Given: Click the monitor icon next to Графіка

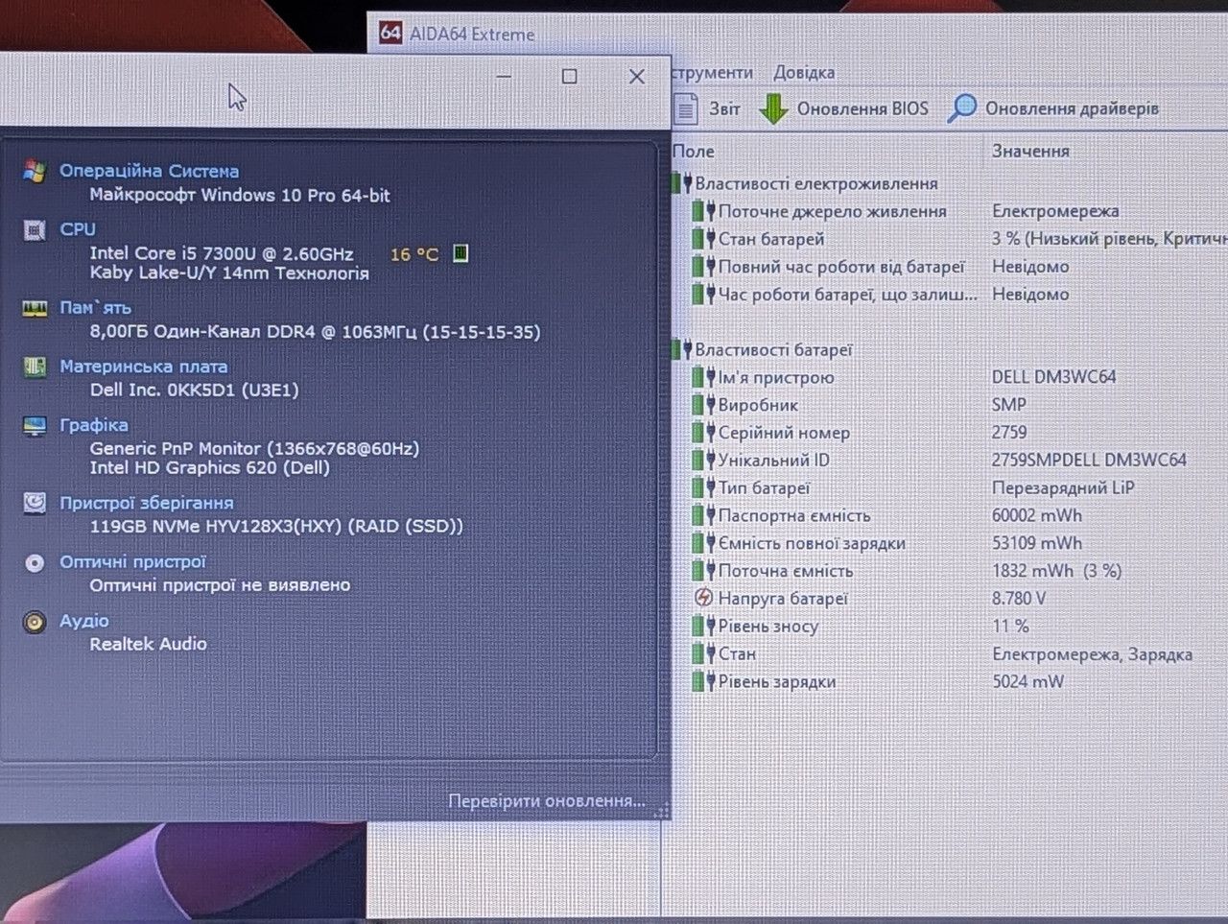Looking at the screenshot, I should tap(35, 426).
